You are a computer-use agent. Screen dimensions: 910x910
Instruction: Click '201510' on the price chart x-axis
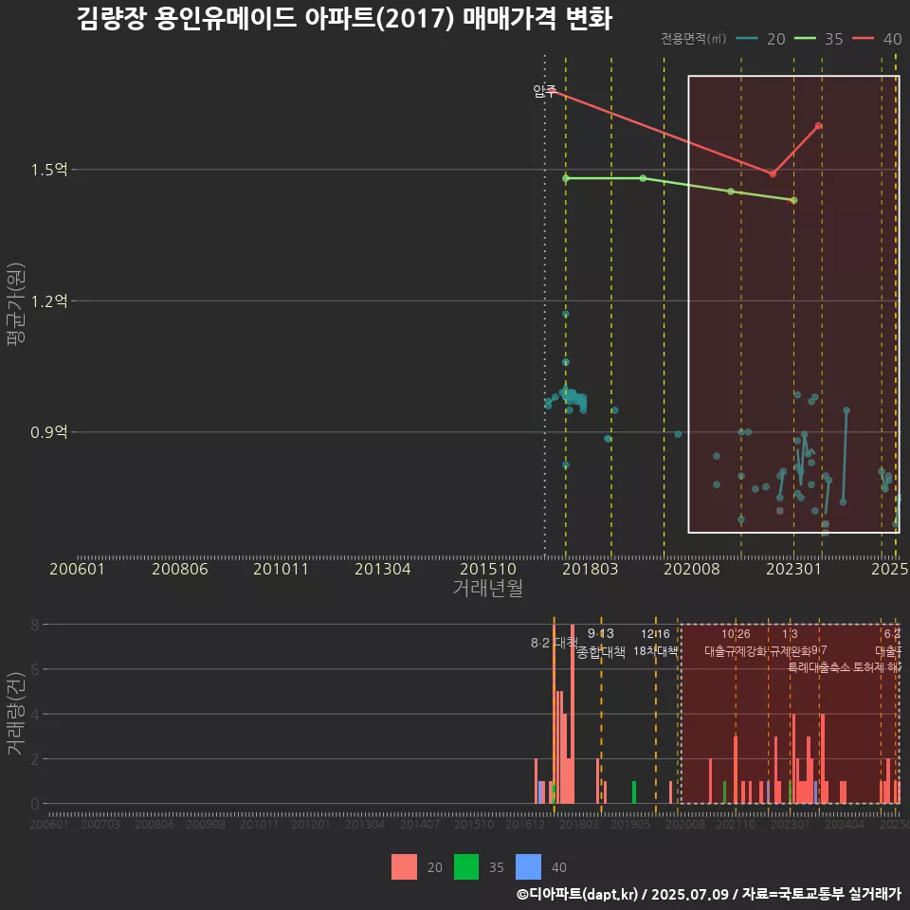[488, 569]
